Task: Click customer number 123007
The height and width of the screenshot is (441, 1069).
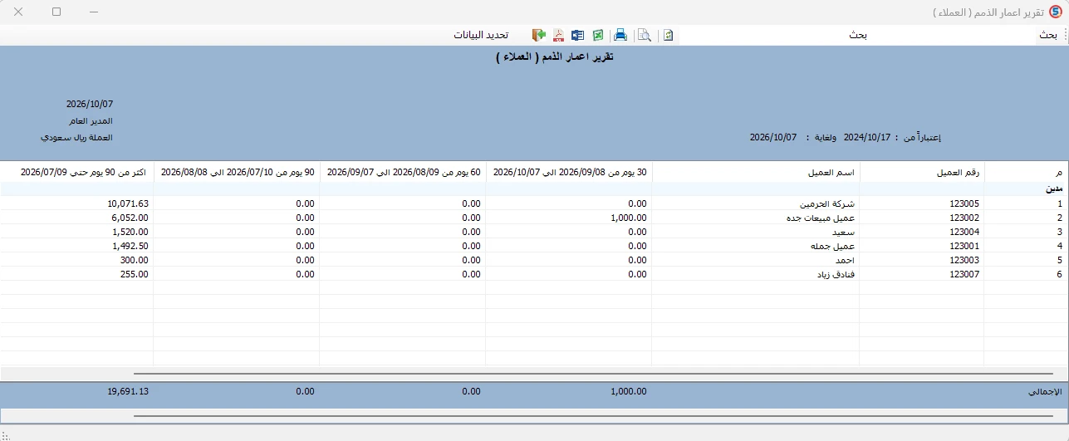Action: click(x=964, y=274)
